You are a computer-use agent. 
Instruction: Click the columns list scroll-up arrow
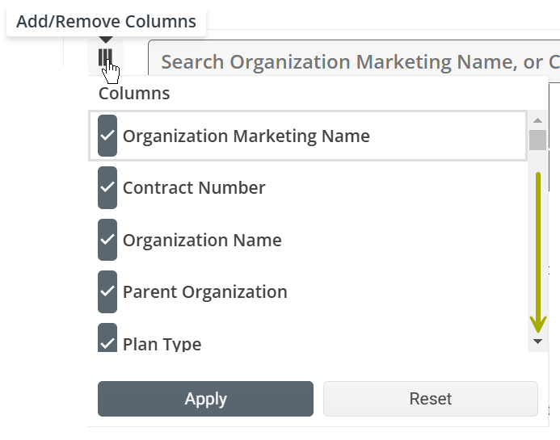537,120
